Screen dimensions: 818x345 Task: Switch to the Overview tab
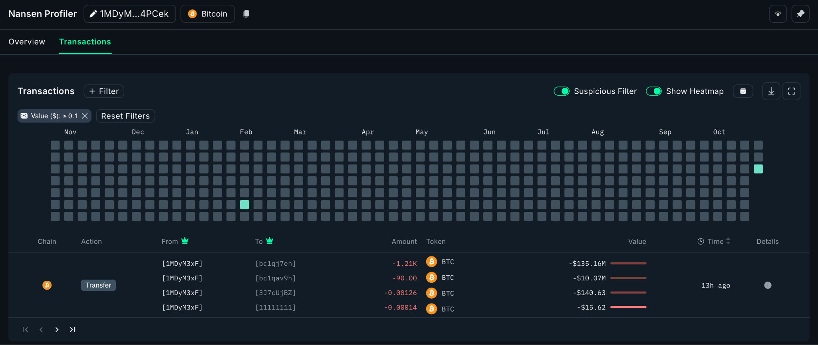[x=27, y=42]
